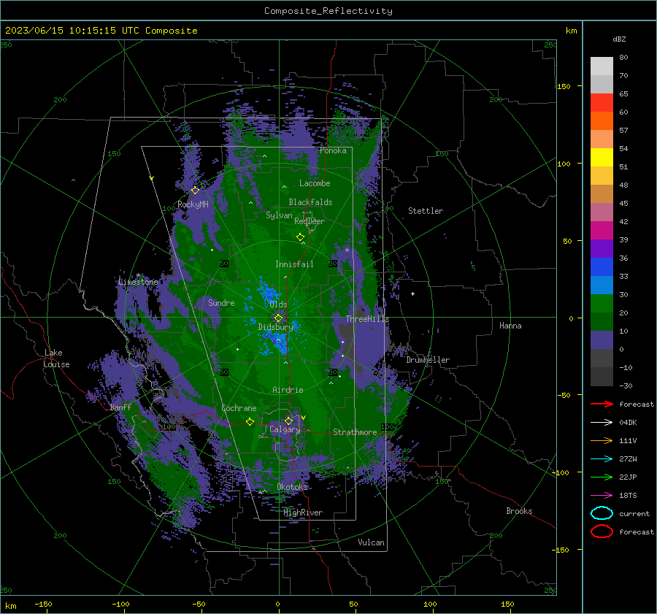Screen dimensions: 657x614
Task: Select the RockyMH map label
Action: (193, 204)
